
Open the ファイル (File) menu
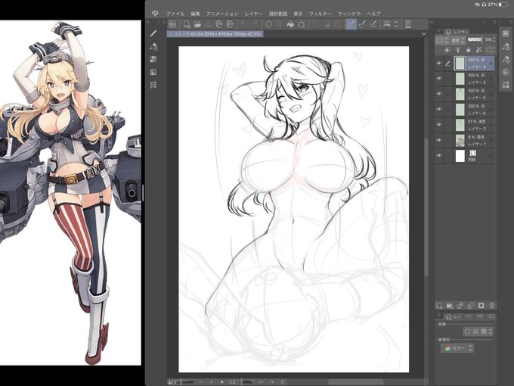point(175,14)
